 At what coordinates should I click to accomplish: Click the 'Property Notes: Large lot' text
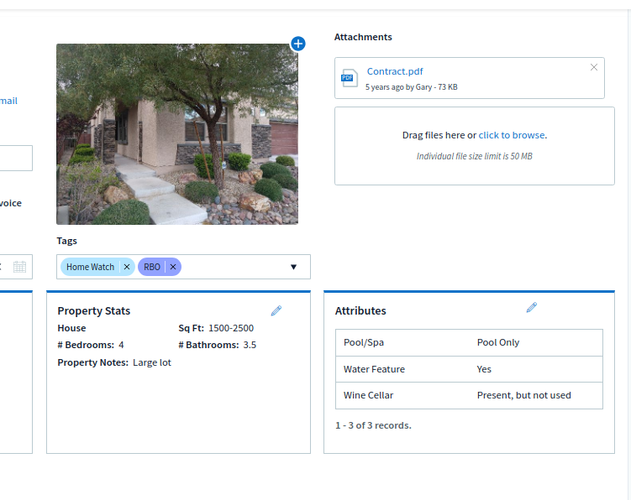(114, 362)
